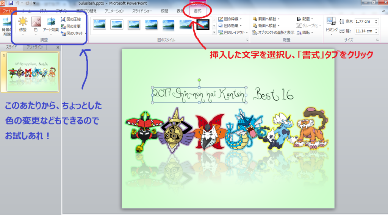Switch to the スライド ショー tab
The image size is (388, 215).
click(142, 11)
